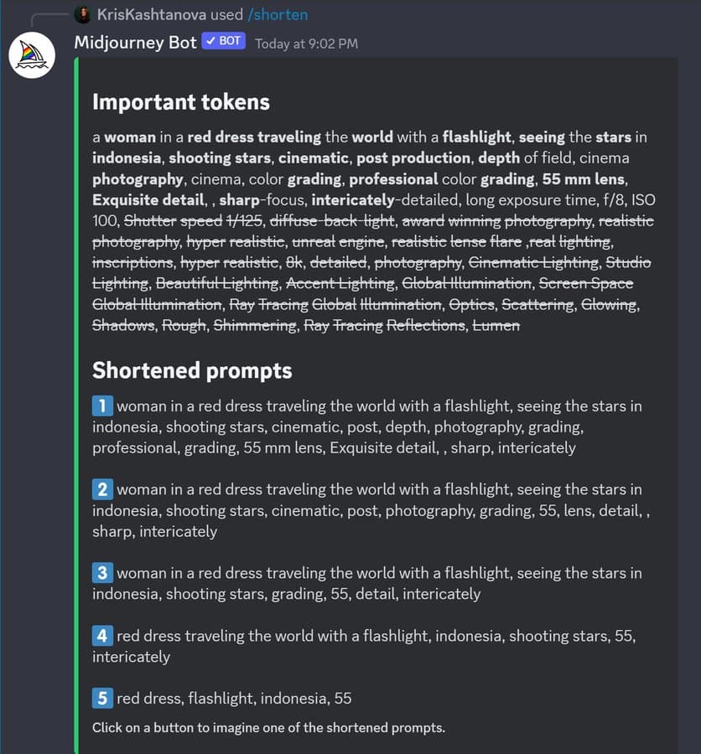This screenshot has width=701, height=754.
Task: Click the number 3 emoji icon
Action: pyautogui.click(x=102, y=573)
